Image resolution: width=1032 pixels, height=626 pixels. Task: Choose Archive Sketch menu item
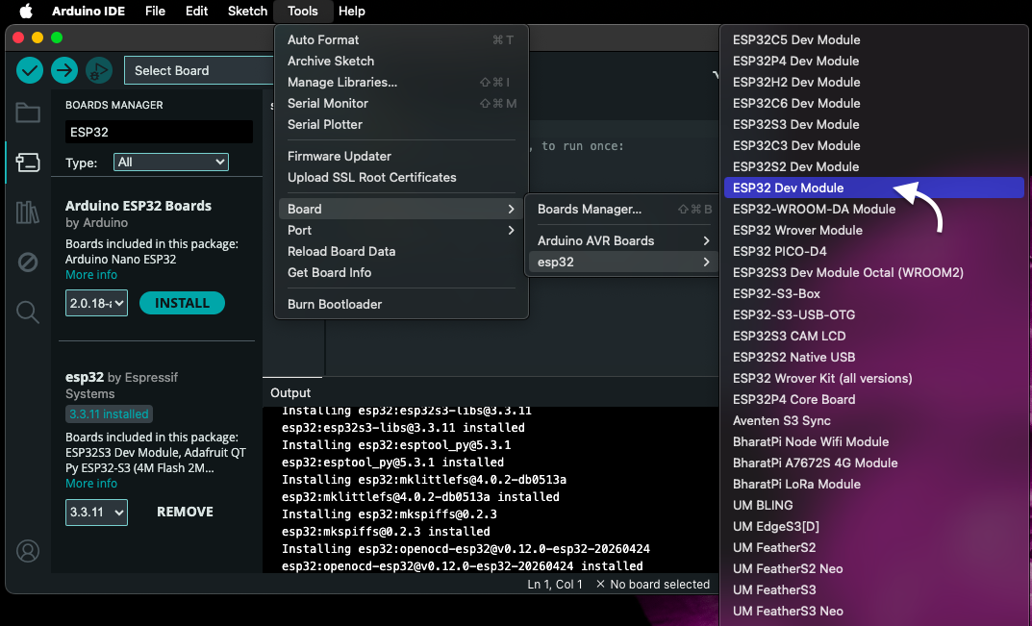coord(401,61)
